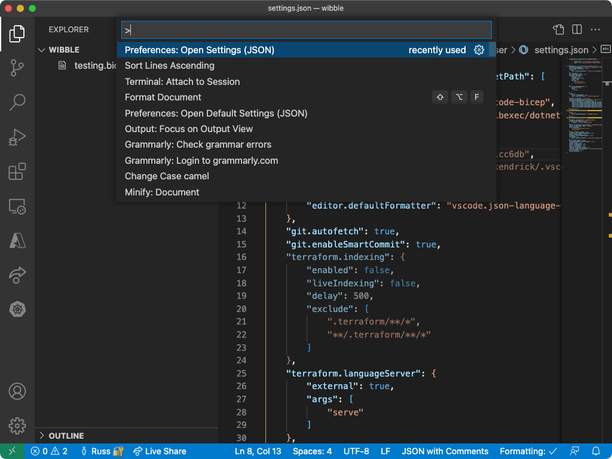Run Grammarly: Login to grammarly.com

click(307, 160)
